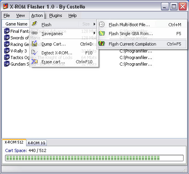Open the Plugins menu
Image resolution: width=189 pixels, height=174 pixels.
click(56, 15)
